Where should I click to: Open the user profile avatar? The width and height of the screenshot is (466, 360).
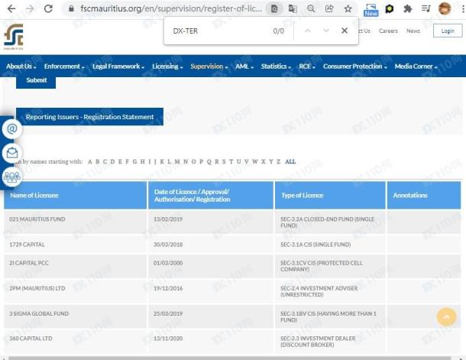point(445,8)
